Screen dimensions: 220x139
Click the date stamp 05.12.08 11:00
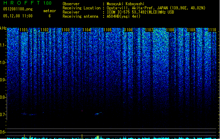tap(18, 16)
